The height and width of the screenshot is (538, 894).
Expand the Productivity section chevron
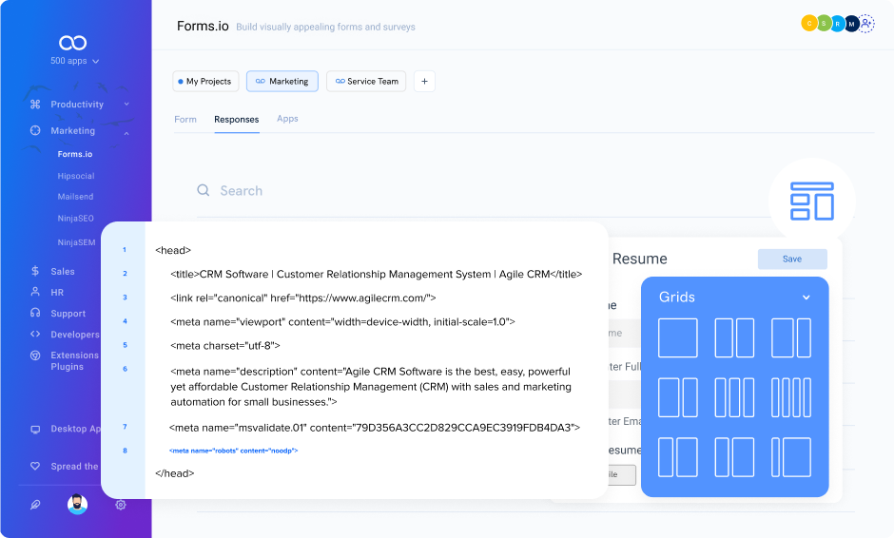(x=126, y=105)
